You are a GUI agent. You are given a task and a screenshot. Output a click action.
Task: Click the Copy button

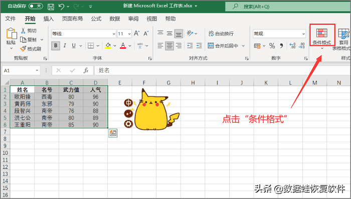pyautogui.click(x=28, y=40)
